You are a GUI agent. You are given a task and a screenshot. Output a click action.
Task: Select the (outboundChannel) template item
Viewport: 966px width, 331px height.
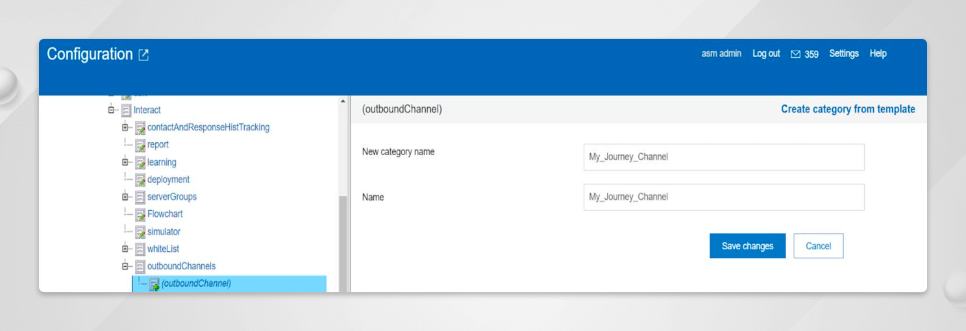(x=196, y=284)
